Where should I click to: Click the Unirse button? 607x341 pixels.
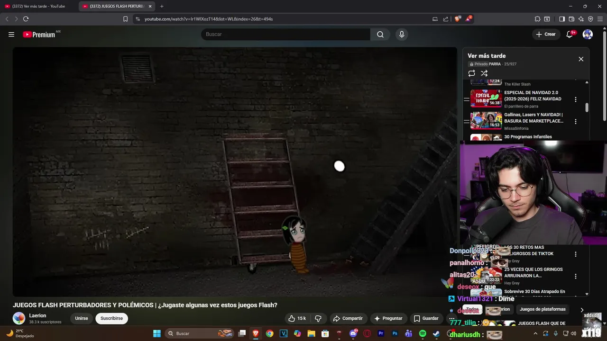pos(82,318)
